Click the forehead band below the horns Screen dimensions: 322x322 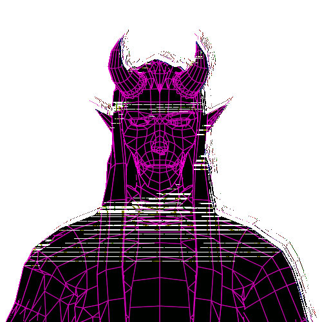[x=160, y=101]
